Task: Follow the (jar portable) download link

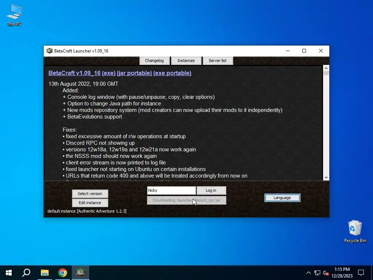Action: tap(134, 73)
